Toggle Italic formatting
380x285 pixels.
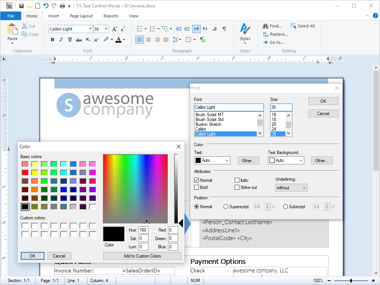(x=61, y=39)
